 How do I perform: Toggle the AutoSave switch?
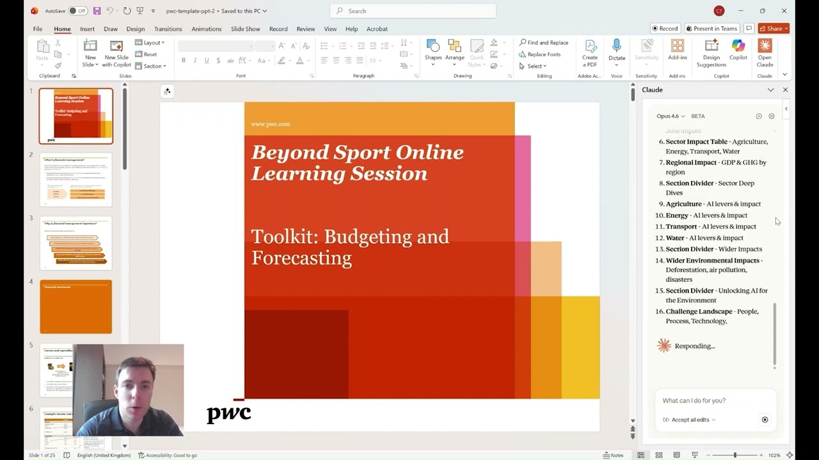tap(77, 11)
